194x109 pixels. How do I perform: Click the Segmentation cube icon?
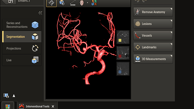click(35, 37)
